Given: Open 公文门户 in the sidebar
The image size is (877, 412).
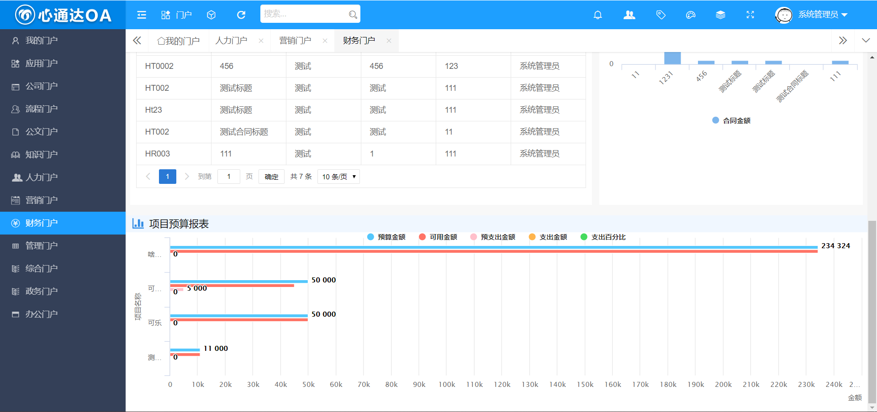Looking at the screenshot, I should (63, 132).
